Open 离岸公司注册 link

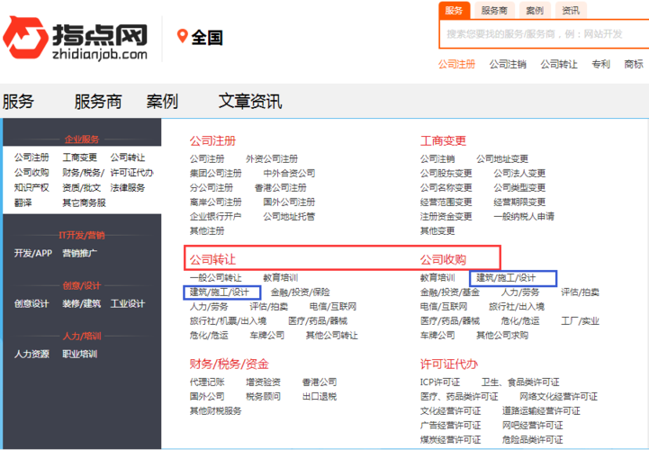pyautogui.click(x=216, y=202)
